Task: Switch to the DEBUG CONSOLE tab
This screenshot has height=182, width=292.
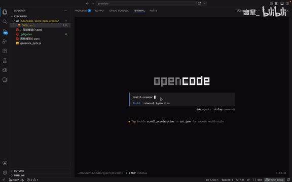Action: (119, 11)
